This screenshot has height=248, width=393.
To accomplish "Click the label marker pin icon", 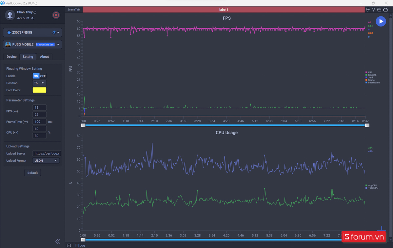I will [373, 9].
